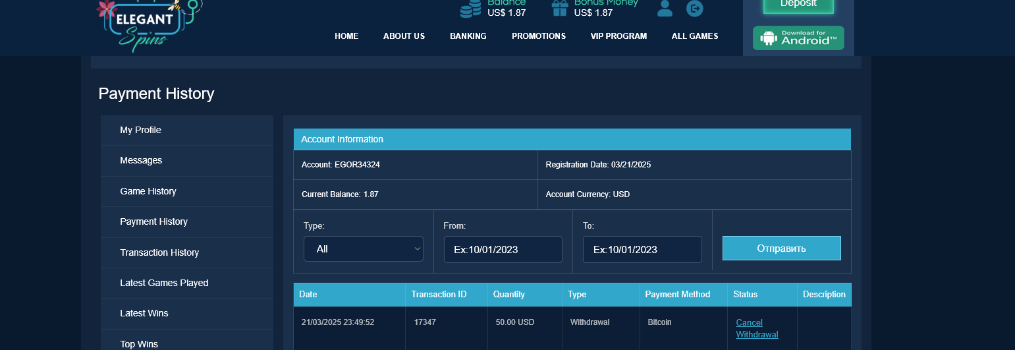
Task: Navigate to VIP PROGRAM
Action: tap(618, 36)
